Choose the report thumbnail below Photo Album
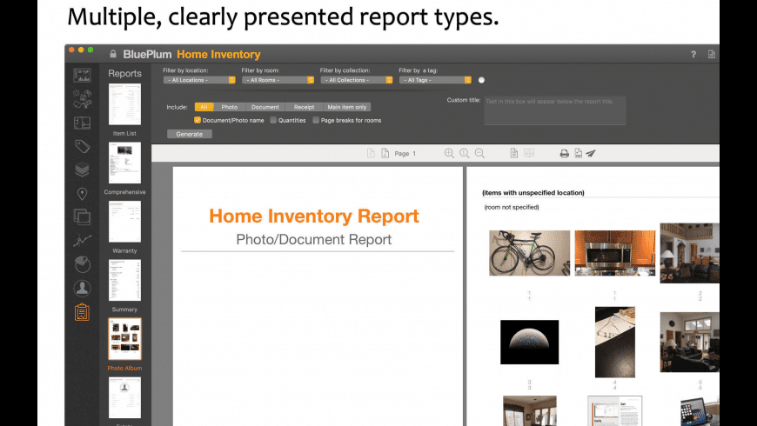 (x=124, y=397)
